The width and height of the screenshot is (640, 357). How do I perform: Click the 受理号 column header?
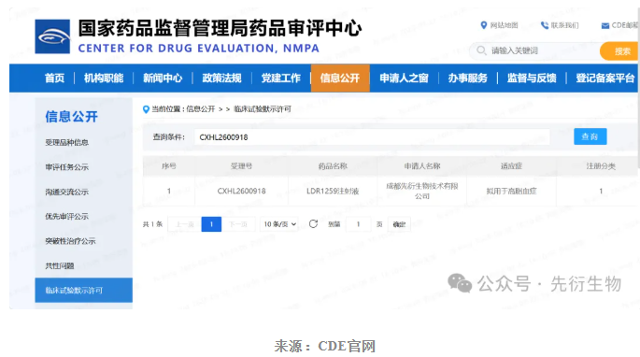pyautogui.click(x=242, y=165)
